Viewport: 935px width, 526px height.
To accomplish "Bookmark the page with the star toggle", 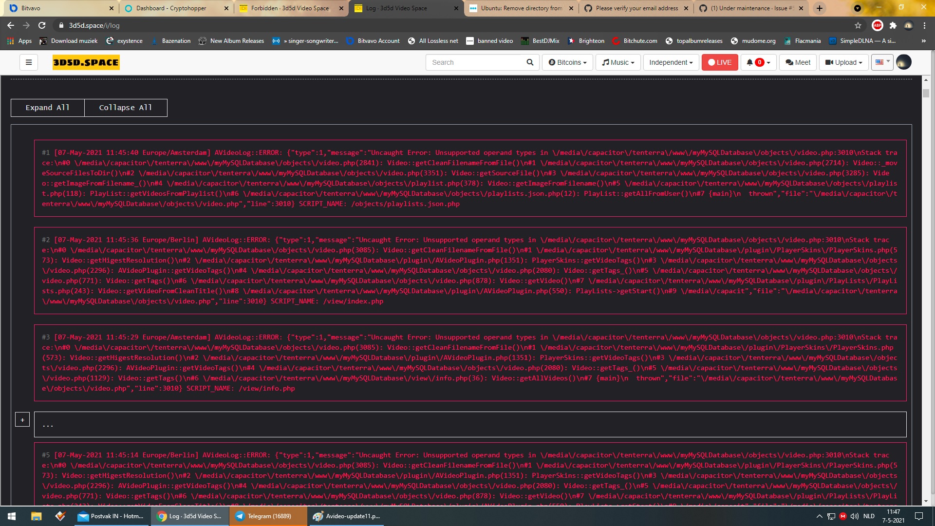I will 859,25.
